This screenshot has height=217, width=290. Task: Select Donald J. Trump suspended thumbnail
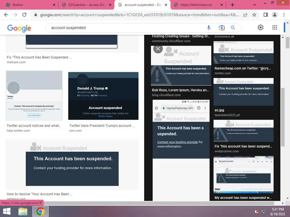(x=103, y=96)
